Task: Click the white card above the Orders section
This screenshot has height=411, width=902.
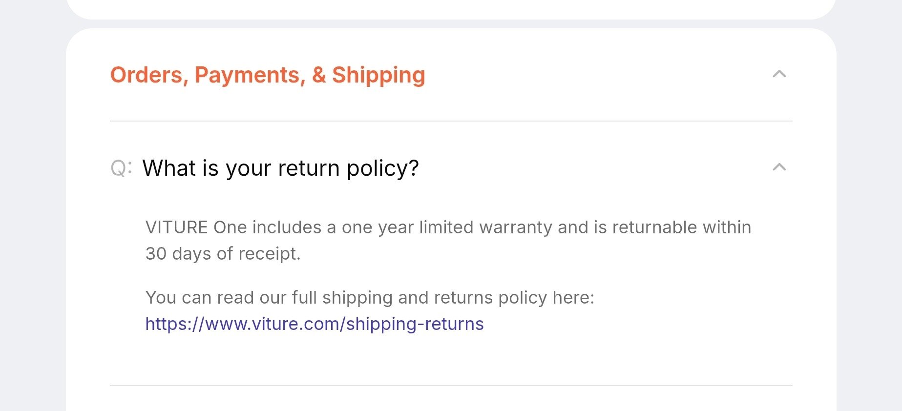Action: (450, 8)
